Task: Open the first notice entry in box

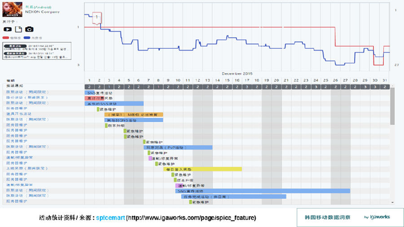Action: 37,47
